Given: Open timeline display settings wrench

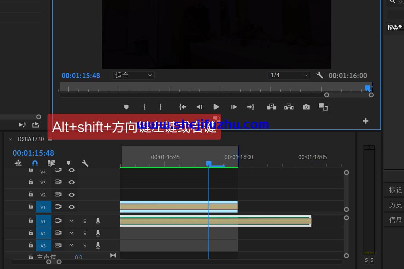Looking at the screenshot, I should [x=85, y=163].
